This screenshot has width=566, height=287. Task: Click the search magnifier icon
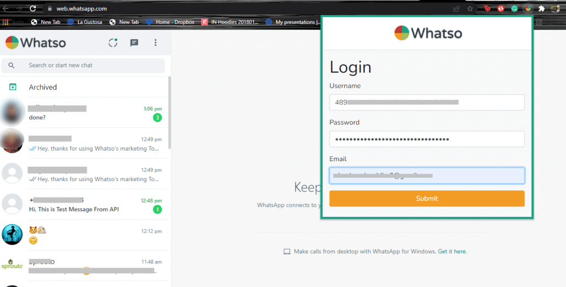click(12, 65)
